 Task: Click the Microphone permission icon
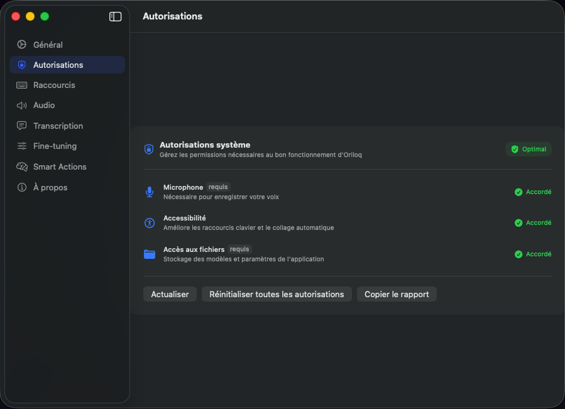[150, 192]
